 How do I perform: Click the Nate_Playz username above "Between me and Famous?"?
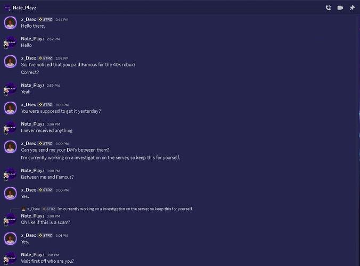(x=32, y=170)
